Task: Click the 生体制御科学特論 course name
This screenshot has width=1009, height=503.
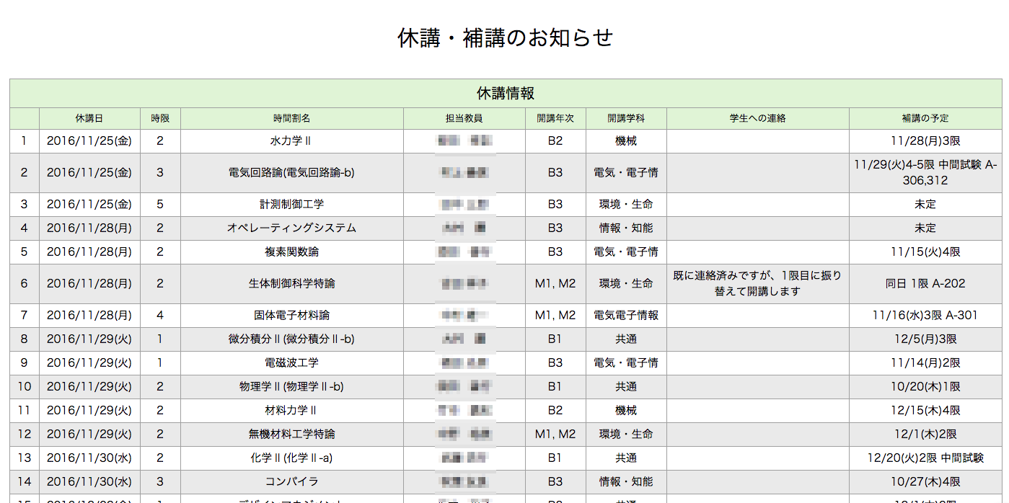Action: 292,284
